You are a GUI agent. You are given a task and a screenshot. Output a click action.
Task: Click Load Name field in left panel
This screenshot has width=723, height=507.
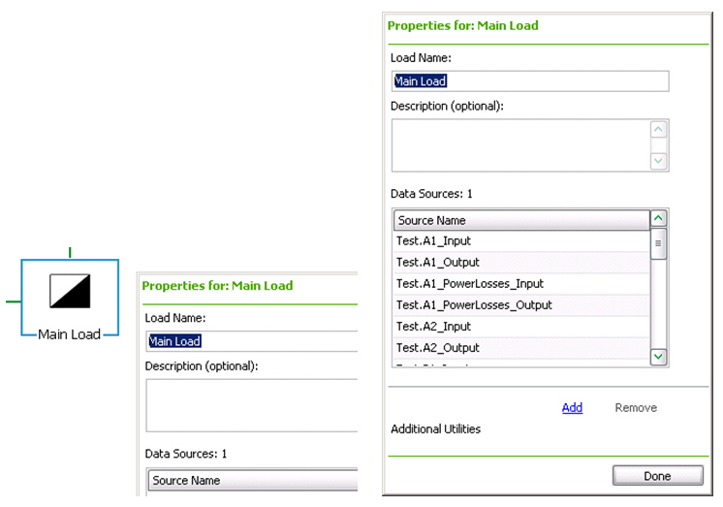[x=252, y=341]
